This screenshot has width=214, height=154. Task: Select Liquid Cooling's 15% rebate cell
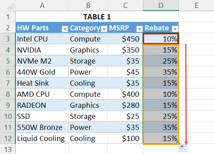pyautogui.click(x=161, y=138)
